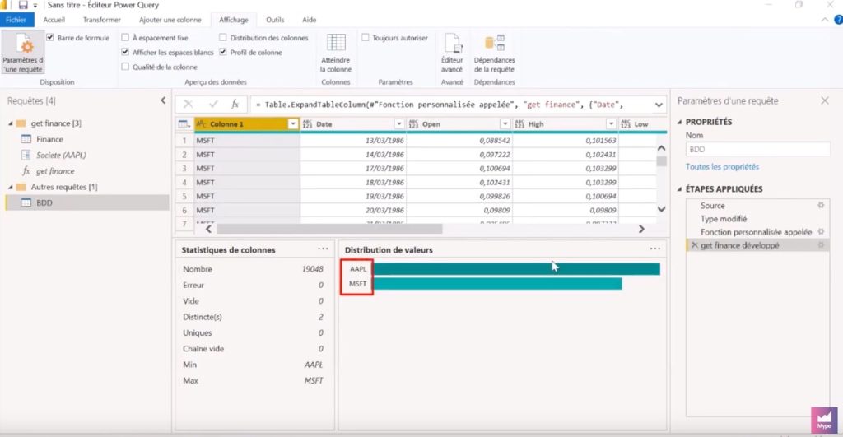Close the Paramètres d'une requête pane
Screen dimensions: 843x437
point(825,100)
